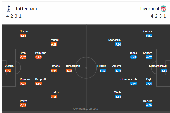Click Gravenberch's 7,07 rating badge

133,83
